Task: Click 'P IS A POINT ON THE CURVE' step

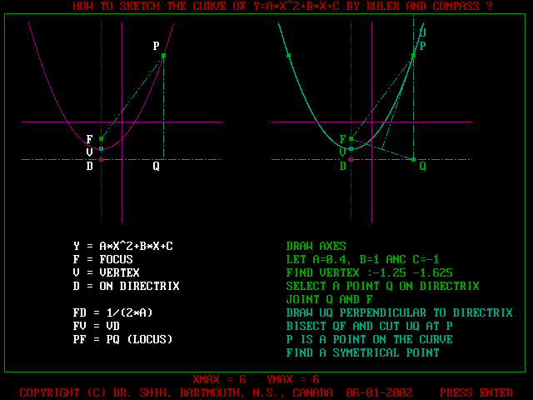Action: point(370,339)
